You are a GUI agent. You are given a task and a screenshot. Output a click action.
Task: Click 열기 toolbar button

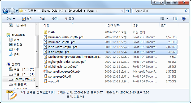coord(27,19)
